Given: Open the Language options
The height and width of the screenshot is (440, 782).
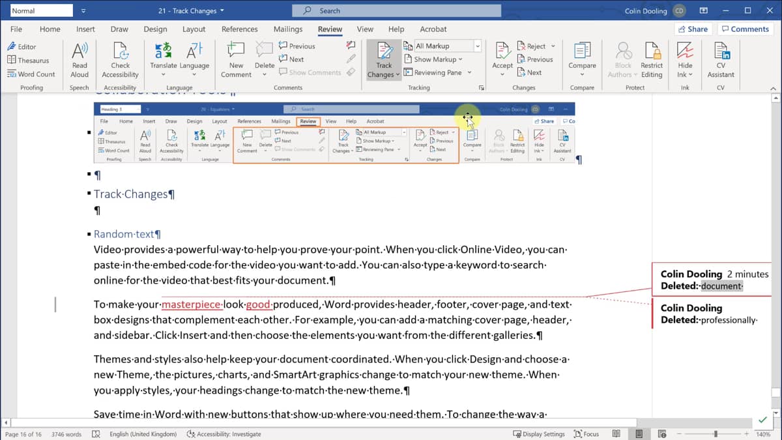Looking at the screenshot, I should tap(194, 60).
